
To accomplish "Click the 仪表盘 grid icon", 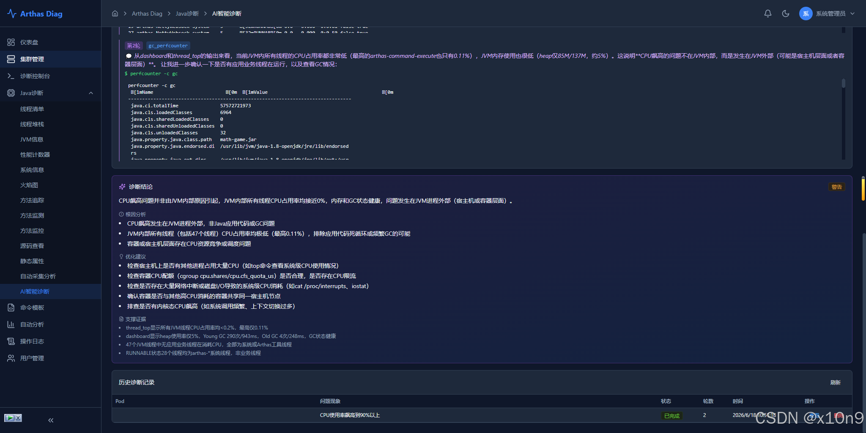I will tap(11, 42).
